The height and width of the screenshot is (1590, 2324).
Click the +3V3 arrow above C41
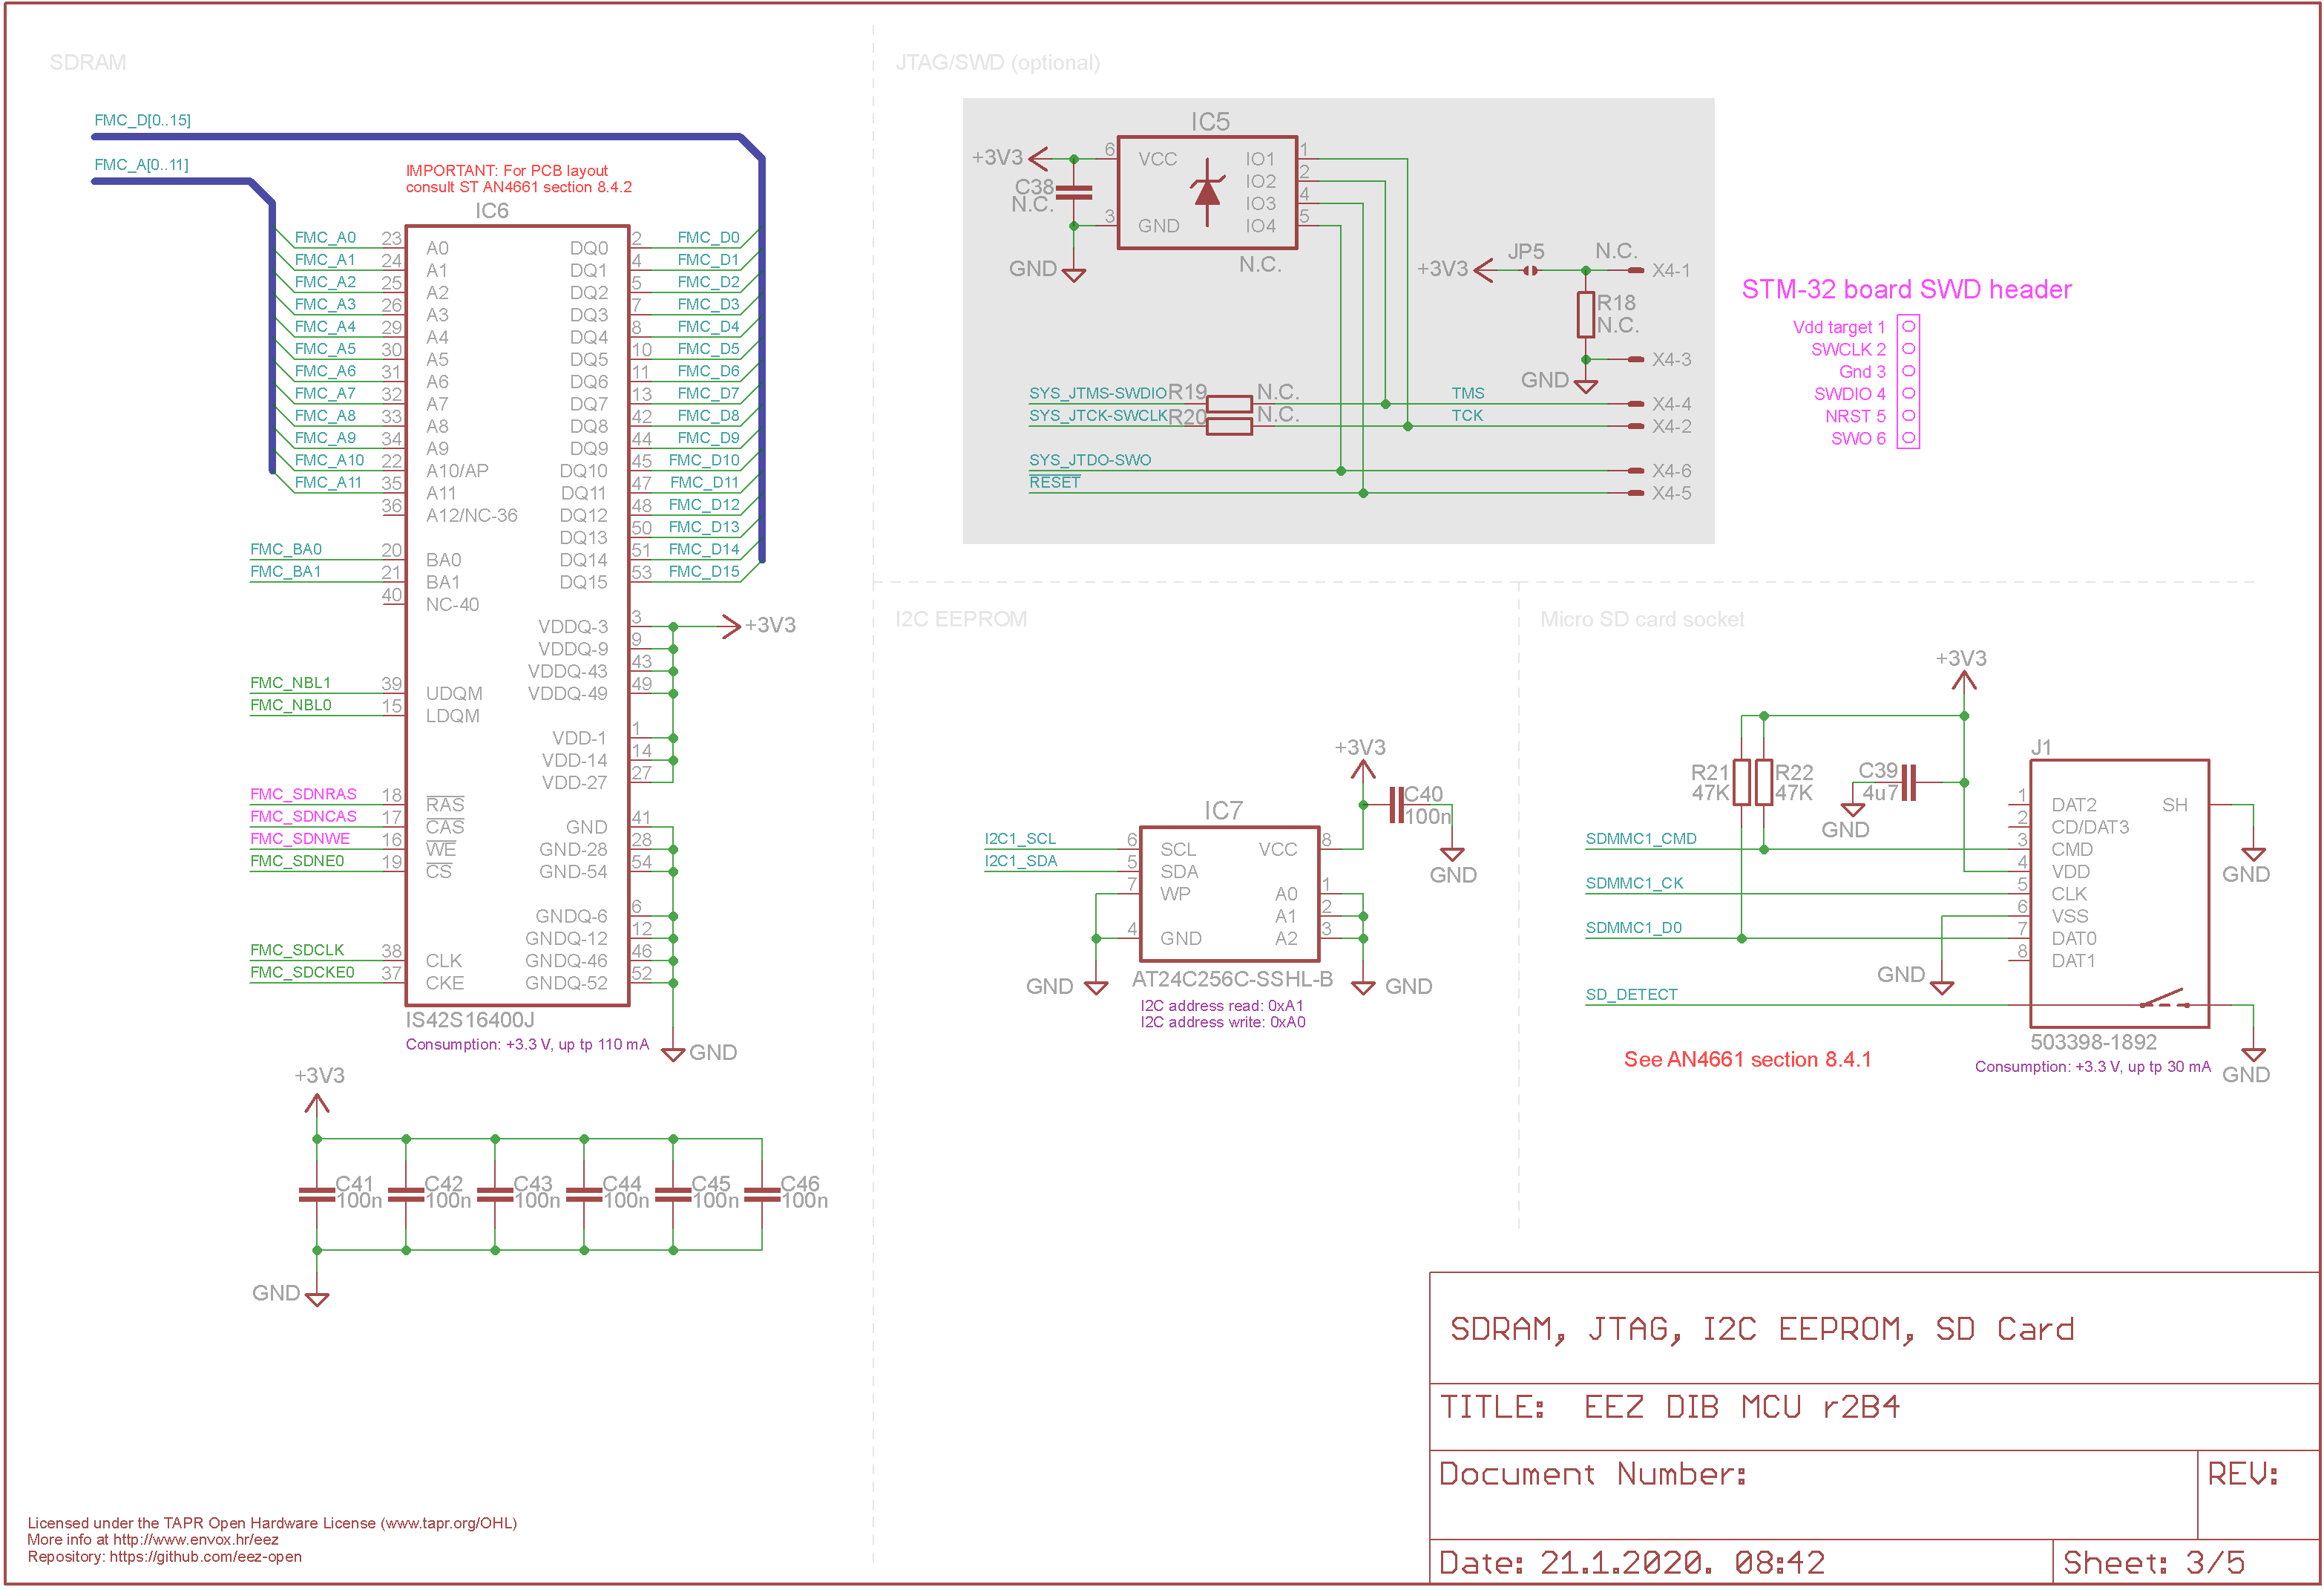(x=317, y=1104)
